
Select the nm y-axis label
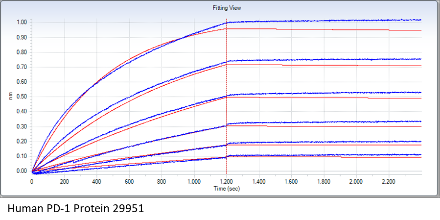click(x=11, y=97)
